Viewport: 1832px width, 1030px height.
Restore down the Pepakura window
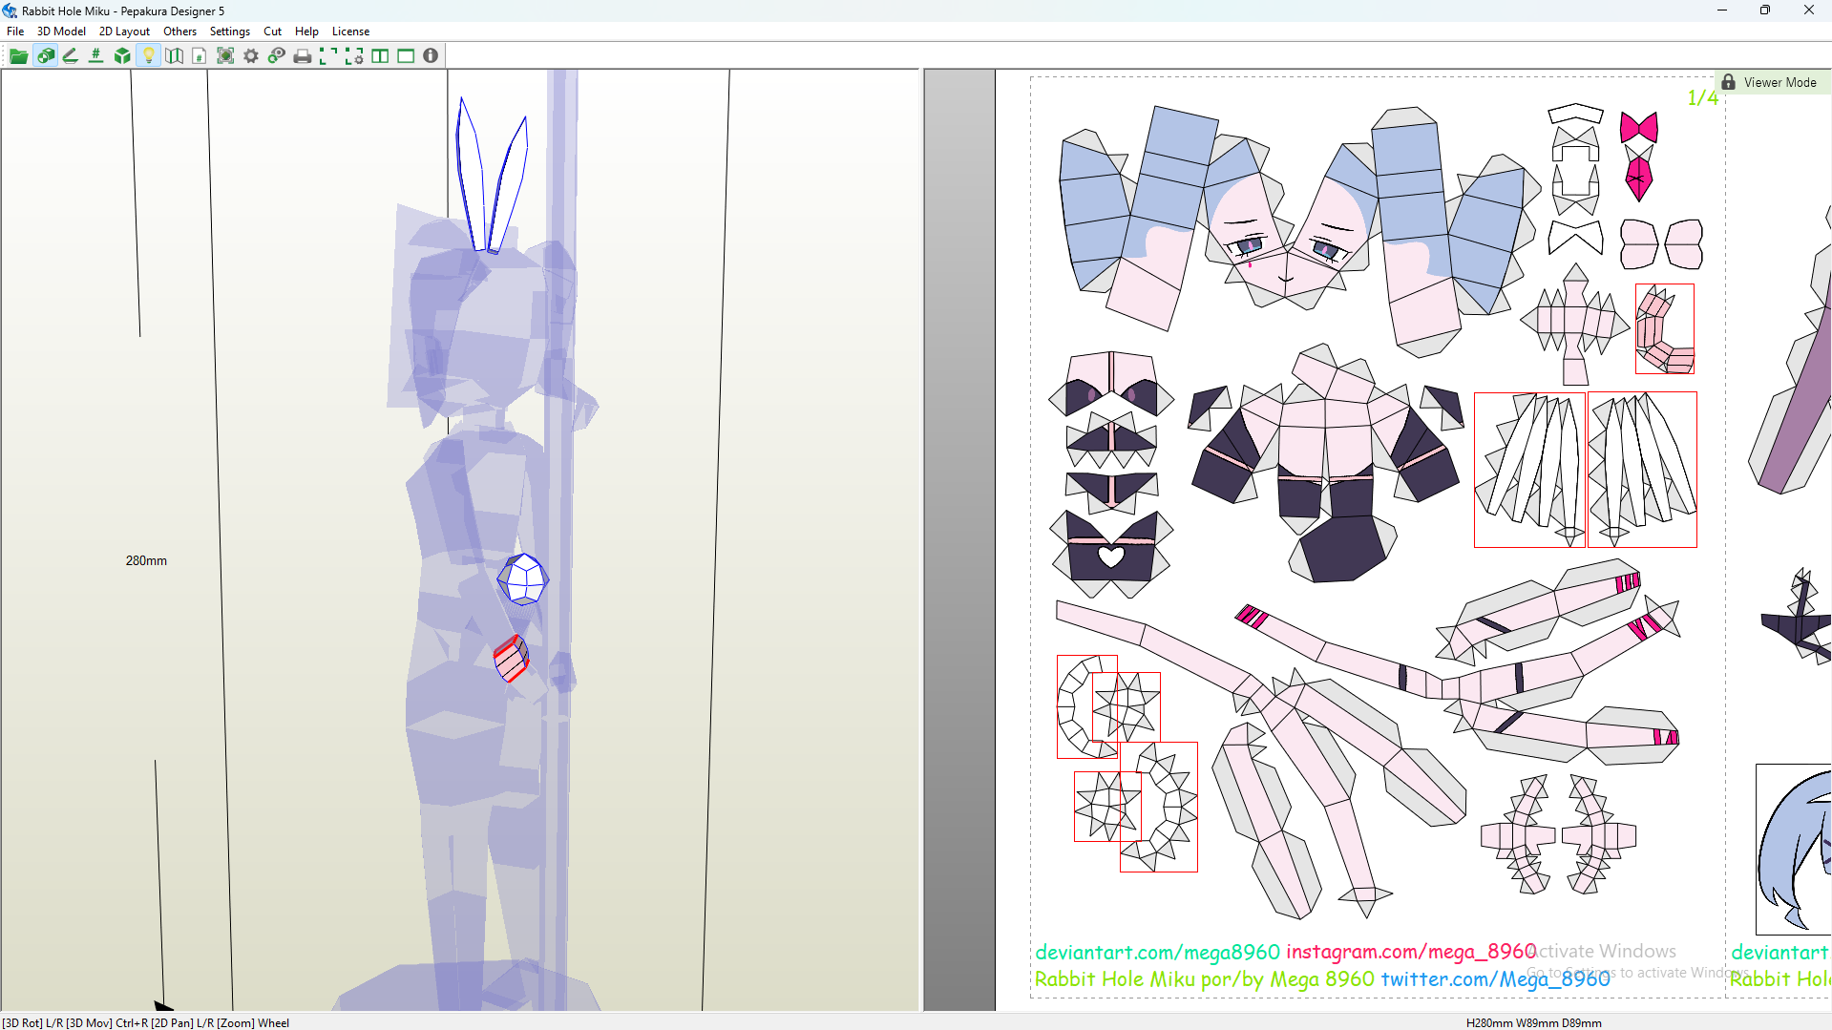1764,11
